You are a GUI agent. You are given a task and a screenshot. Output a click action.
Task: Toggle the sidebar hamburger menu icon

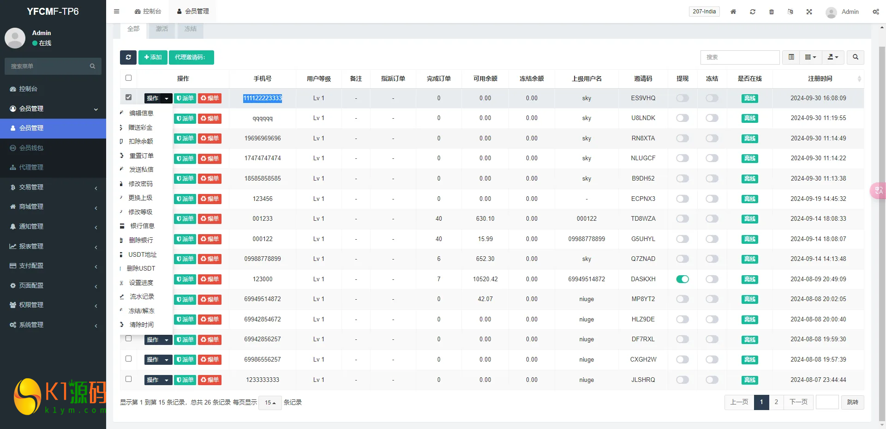click(116, 12)
